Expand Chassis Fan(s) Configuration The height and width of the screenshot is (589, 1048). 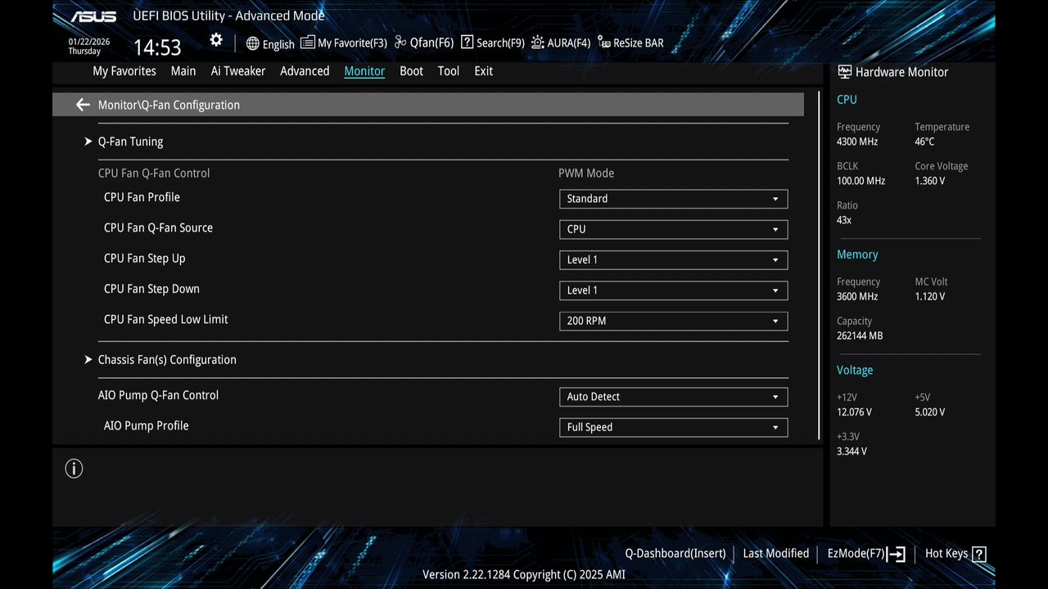167,359
